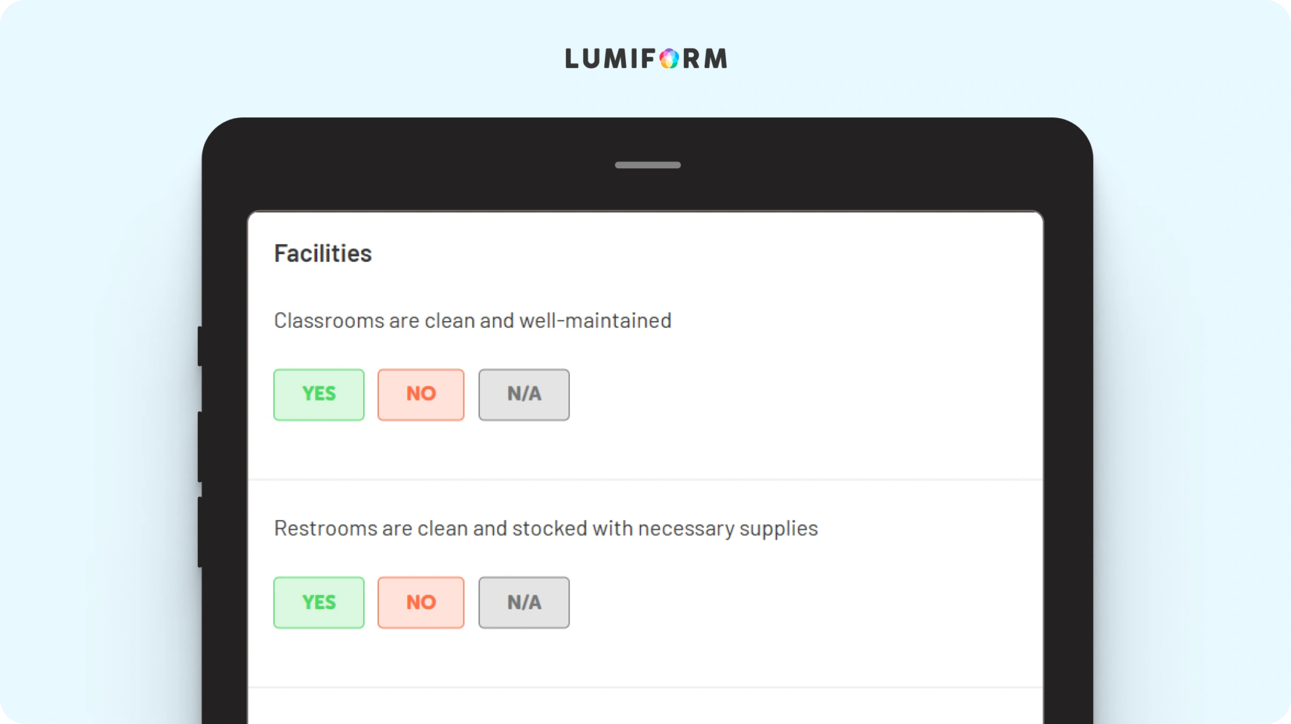Click the divider line below classrooms question
Viewport: 1291px width, 724px height.
click(645, 480)
